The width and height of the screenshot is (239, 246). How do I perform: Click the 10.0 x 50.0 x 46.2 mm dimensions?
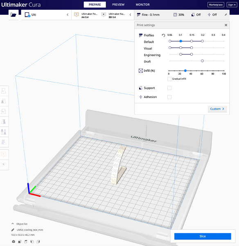[x=23, y=235]
